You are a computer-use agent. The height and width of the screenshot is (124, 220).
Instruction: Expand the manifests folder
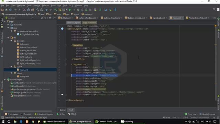(x=8, y=24)
